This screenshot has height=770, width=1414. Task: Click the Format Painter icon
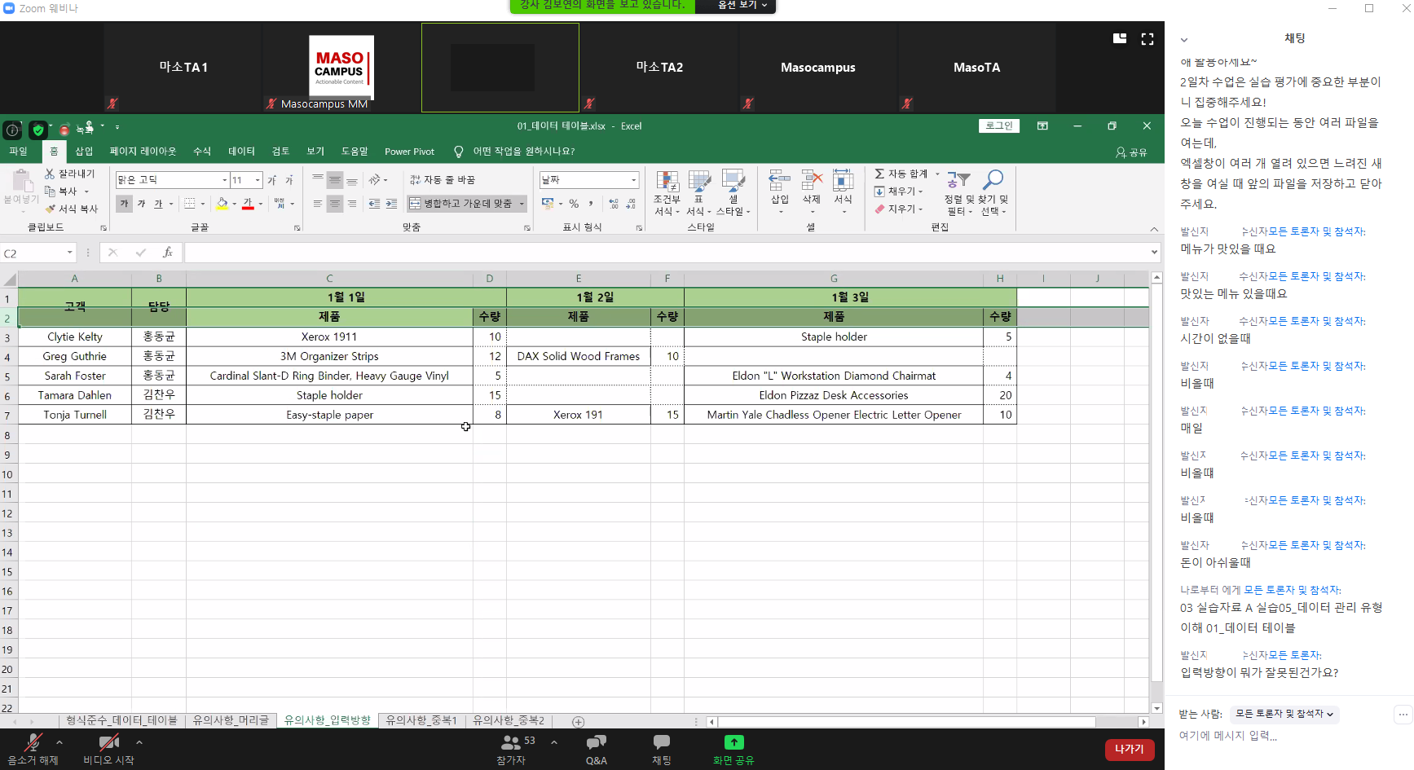[x=51, y=209]
